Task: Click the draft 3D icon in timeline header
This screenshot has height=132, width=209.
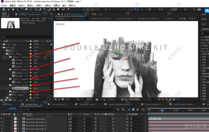Action: pos(123,109)
